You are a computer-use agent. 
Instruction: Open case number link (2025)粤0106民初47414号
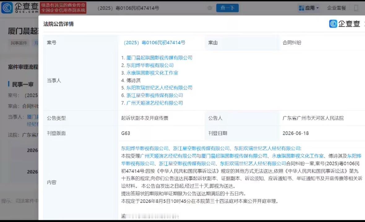point(154,43)
